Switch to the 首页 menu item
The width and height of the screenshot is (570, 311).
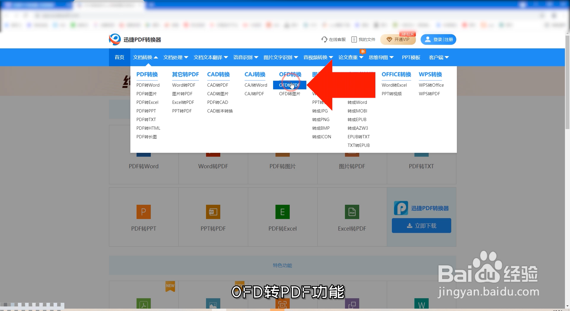(119, 57)
